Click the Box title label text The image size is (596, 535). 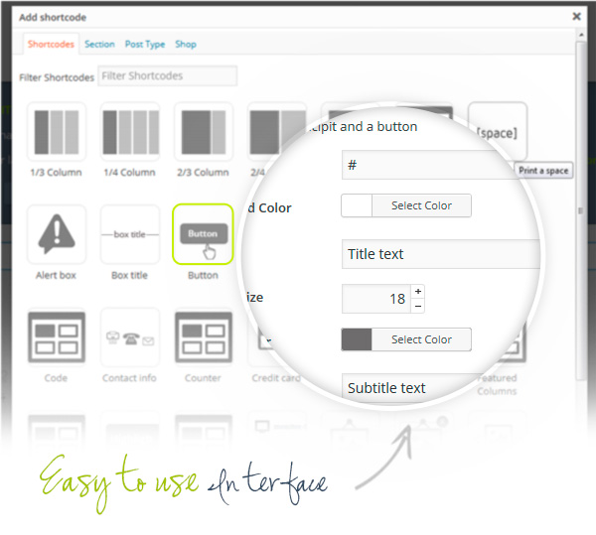click(x=129, y=275)
